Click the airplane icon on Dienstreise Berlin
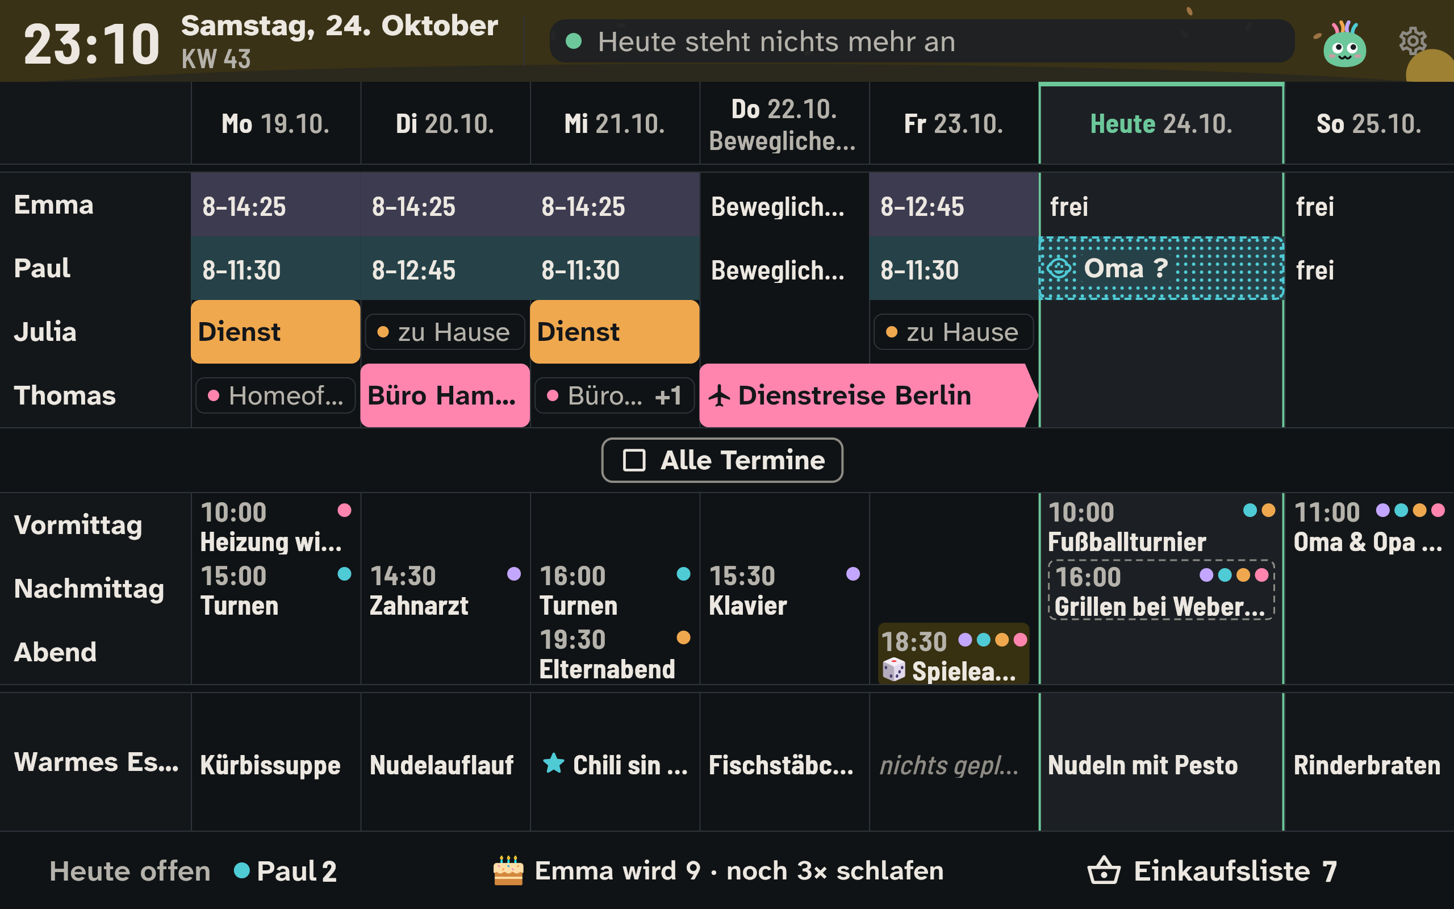Screen dimensions: 1454x909 click(719, 395)
